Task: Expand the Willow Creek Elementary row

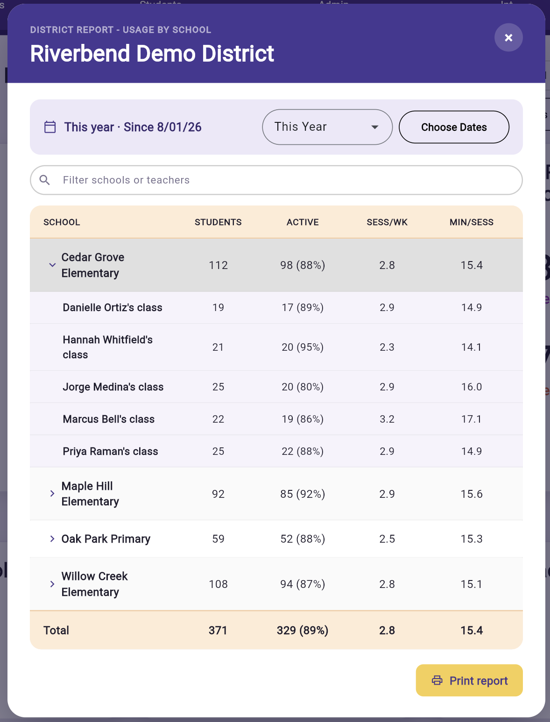Action: pos(52,584)
